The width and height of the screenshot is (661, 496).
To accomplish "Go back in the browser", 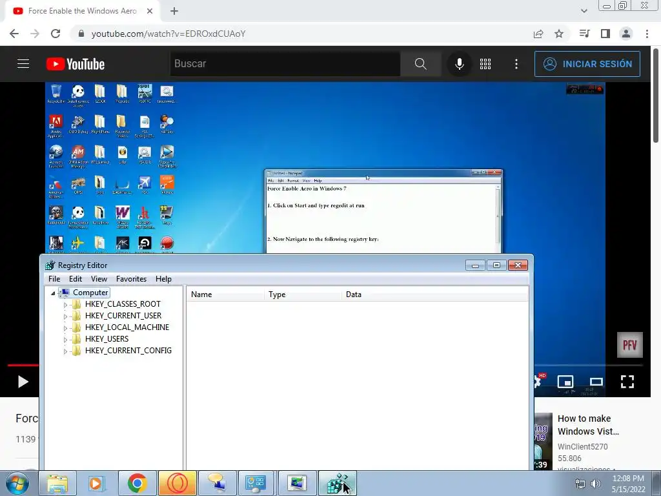I will [14, 34].
